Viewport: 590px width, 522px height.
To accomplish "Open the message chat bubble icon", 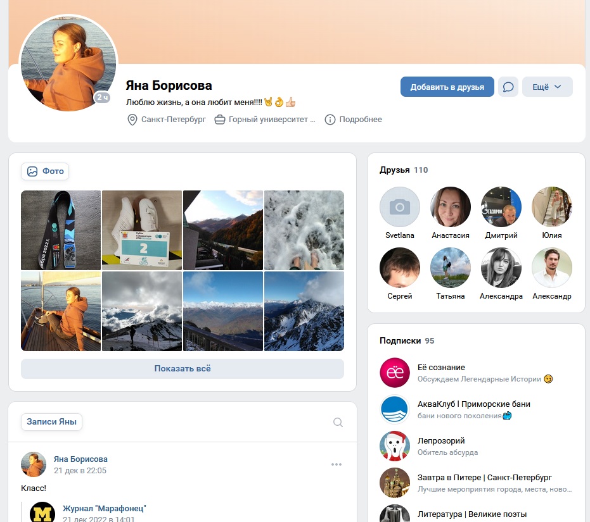I will 508,87.
